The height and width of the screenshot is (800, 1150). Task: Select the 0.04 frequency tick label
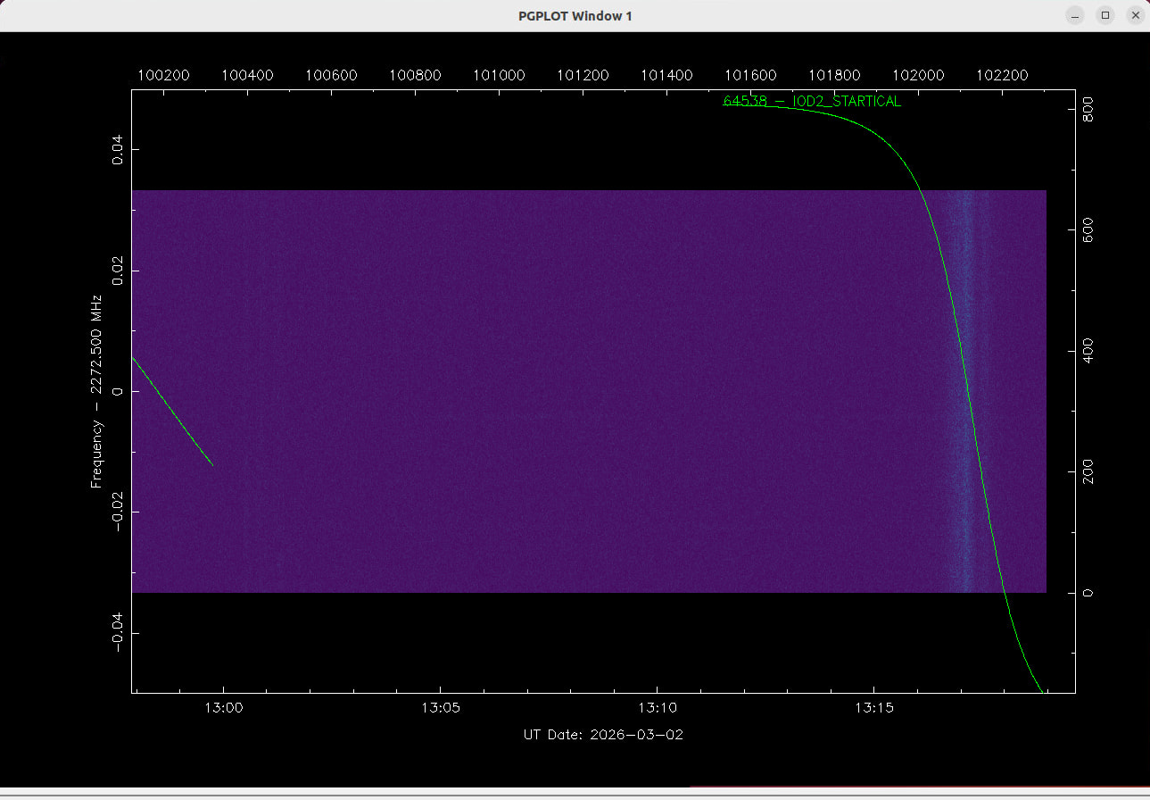(118, 149)
